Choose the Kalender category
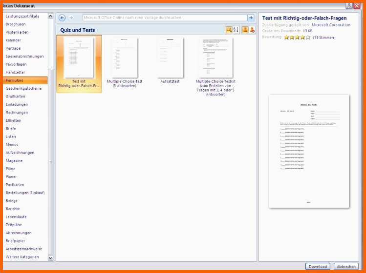Image resolution: width=366 pixels, height=273 pixels. [13, 40]
